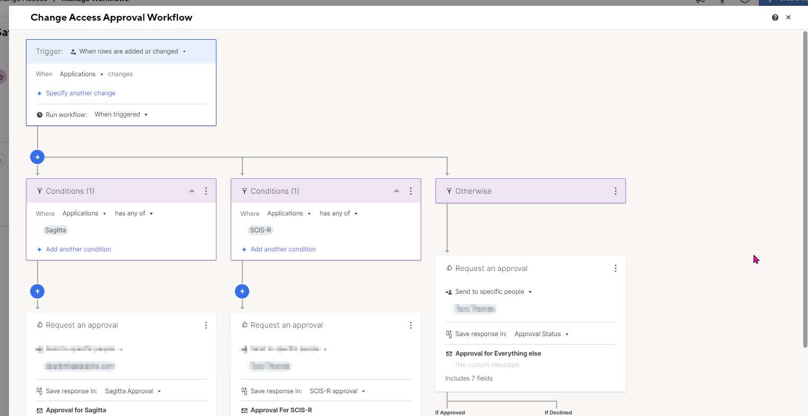Click the blue plus below Sagitta conditions
The width and height of the screenshot is (808, 416).
point(38,291)
